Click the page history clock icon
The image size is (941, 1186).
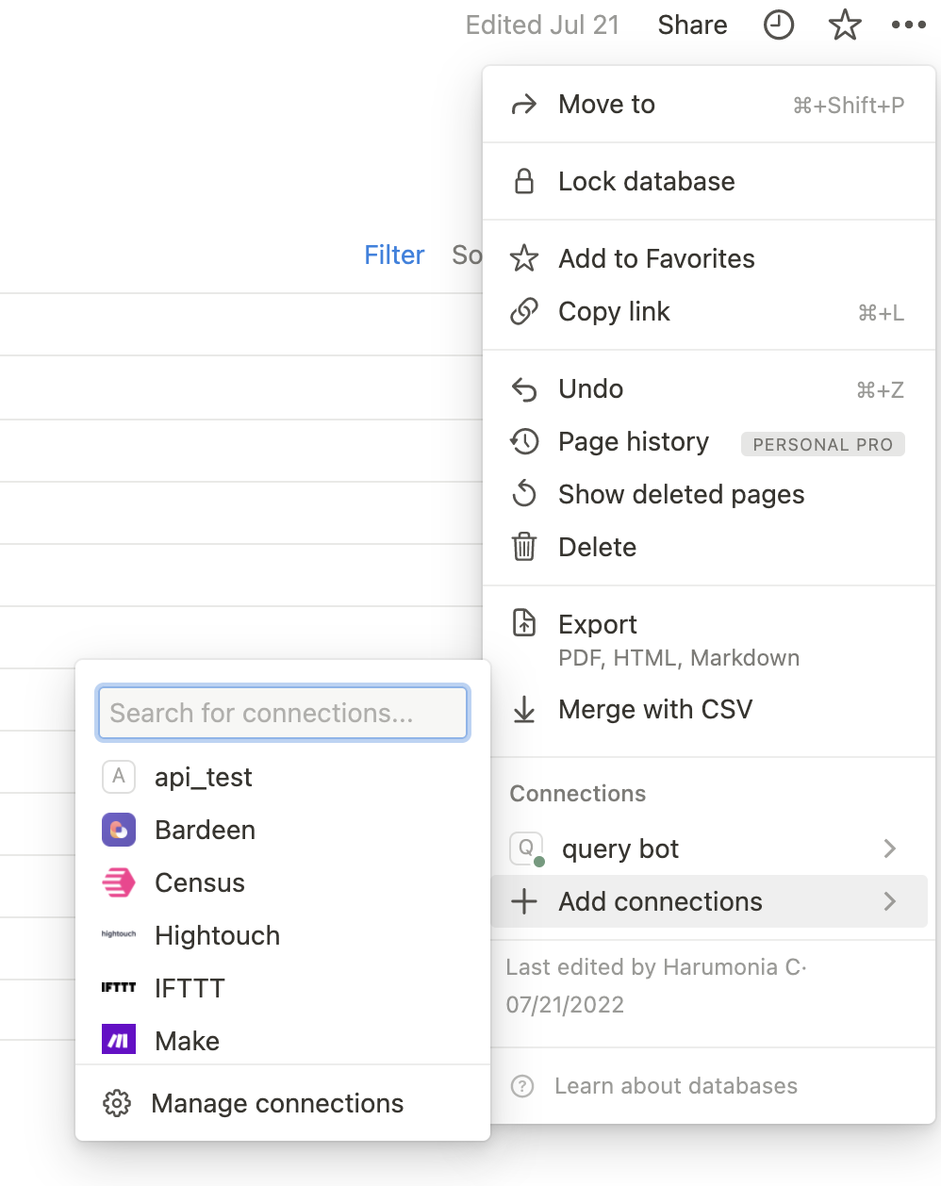[778, 25]
